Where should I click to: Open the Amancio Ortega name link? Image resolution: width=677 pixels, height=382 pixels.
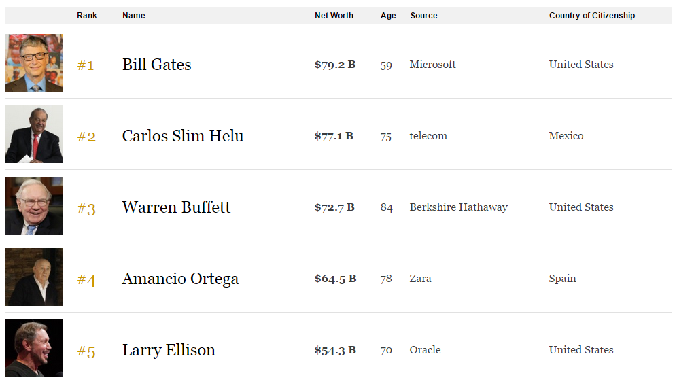tap(180, 279)
